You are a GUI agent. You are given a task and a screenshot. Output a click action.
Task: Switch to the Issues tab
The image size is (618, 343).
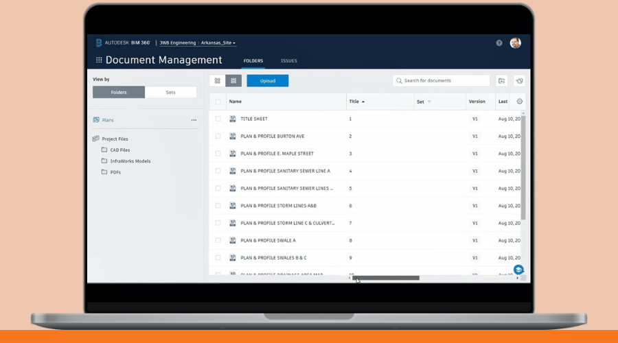(289, 60)
